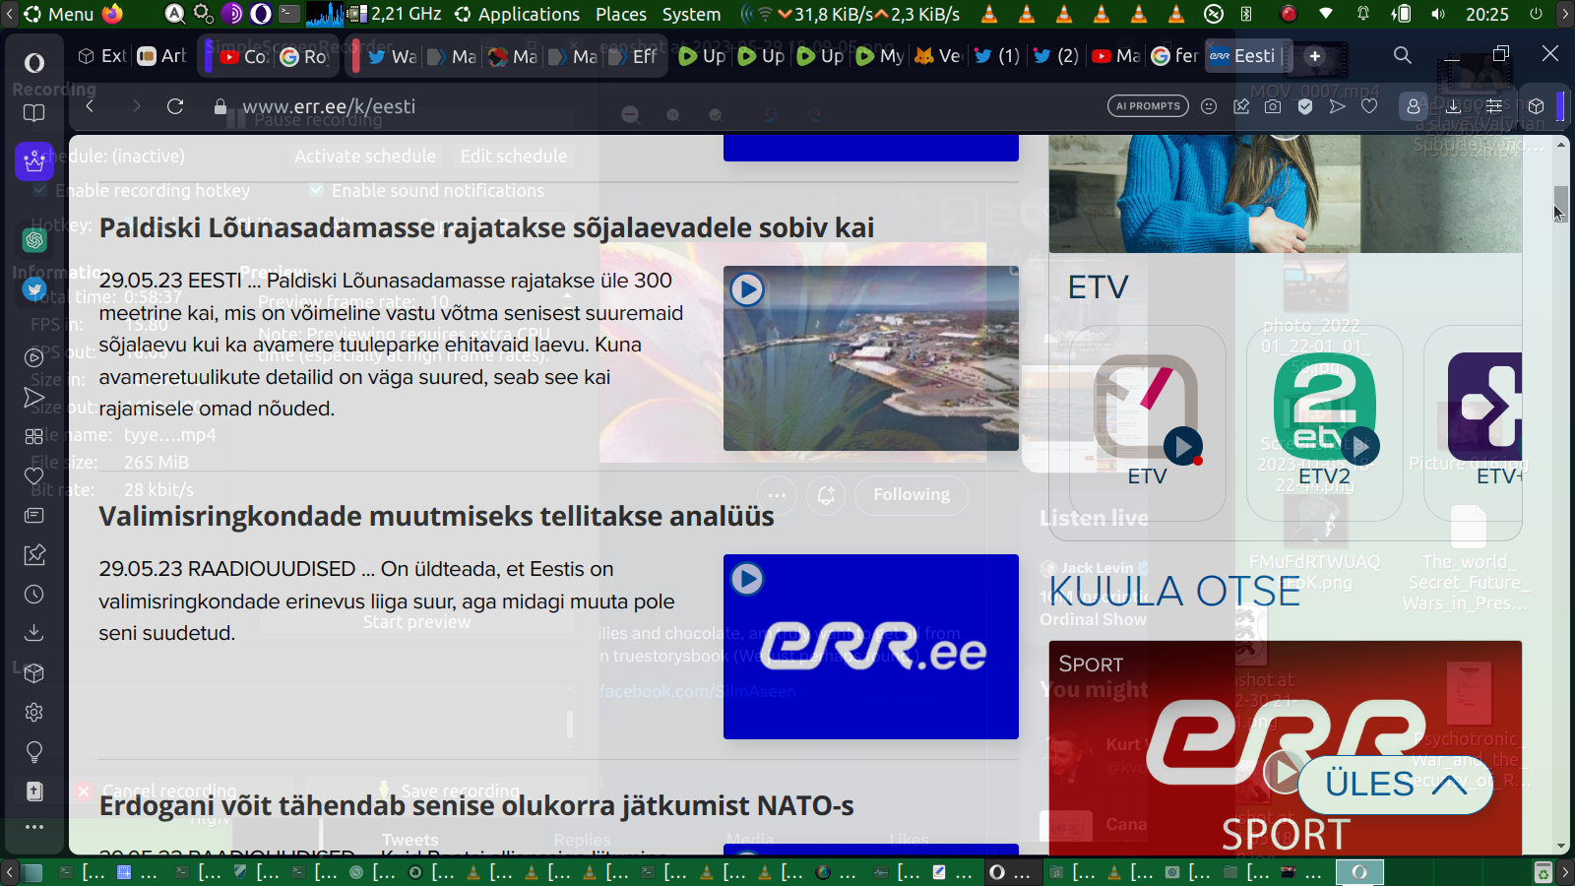Open the Twitter panel in the sidebar

(x=34, y=289)
